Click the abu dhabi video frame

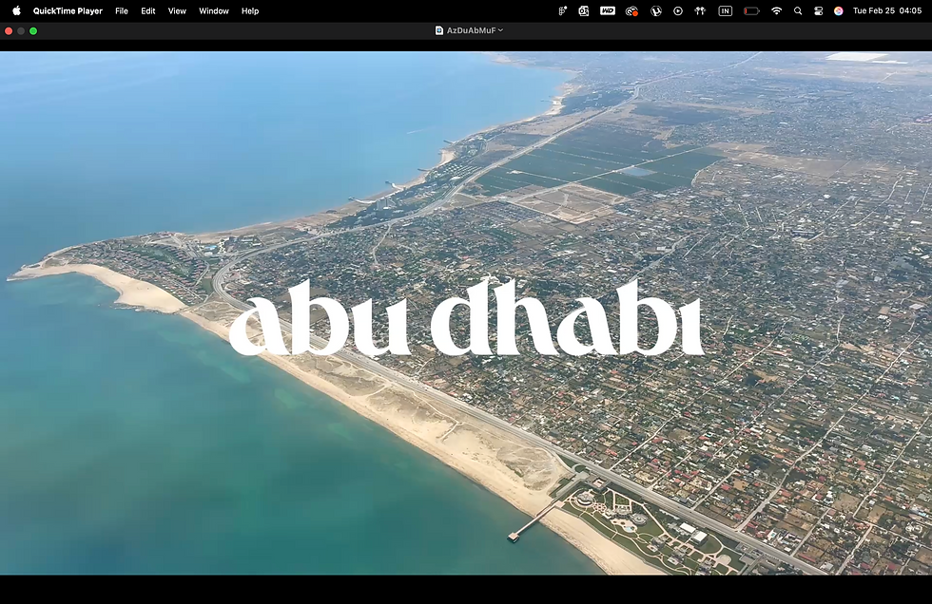click(x=466, y=312)
